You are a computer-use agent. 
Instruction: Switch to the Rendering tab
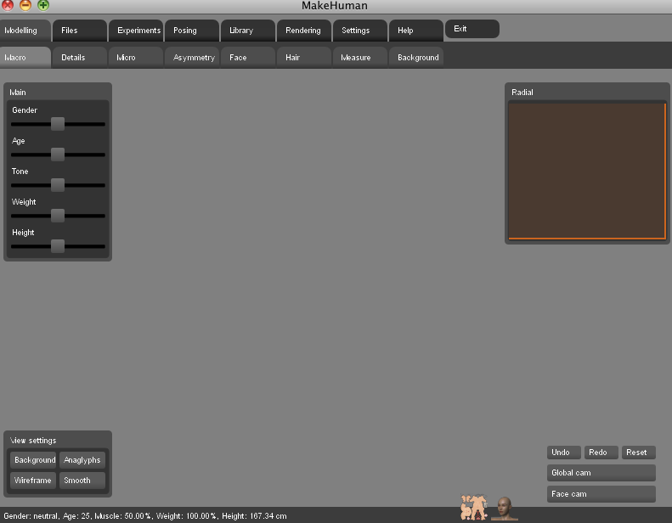304,31
